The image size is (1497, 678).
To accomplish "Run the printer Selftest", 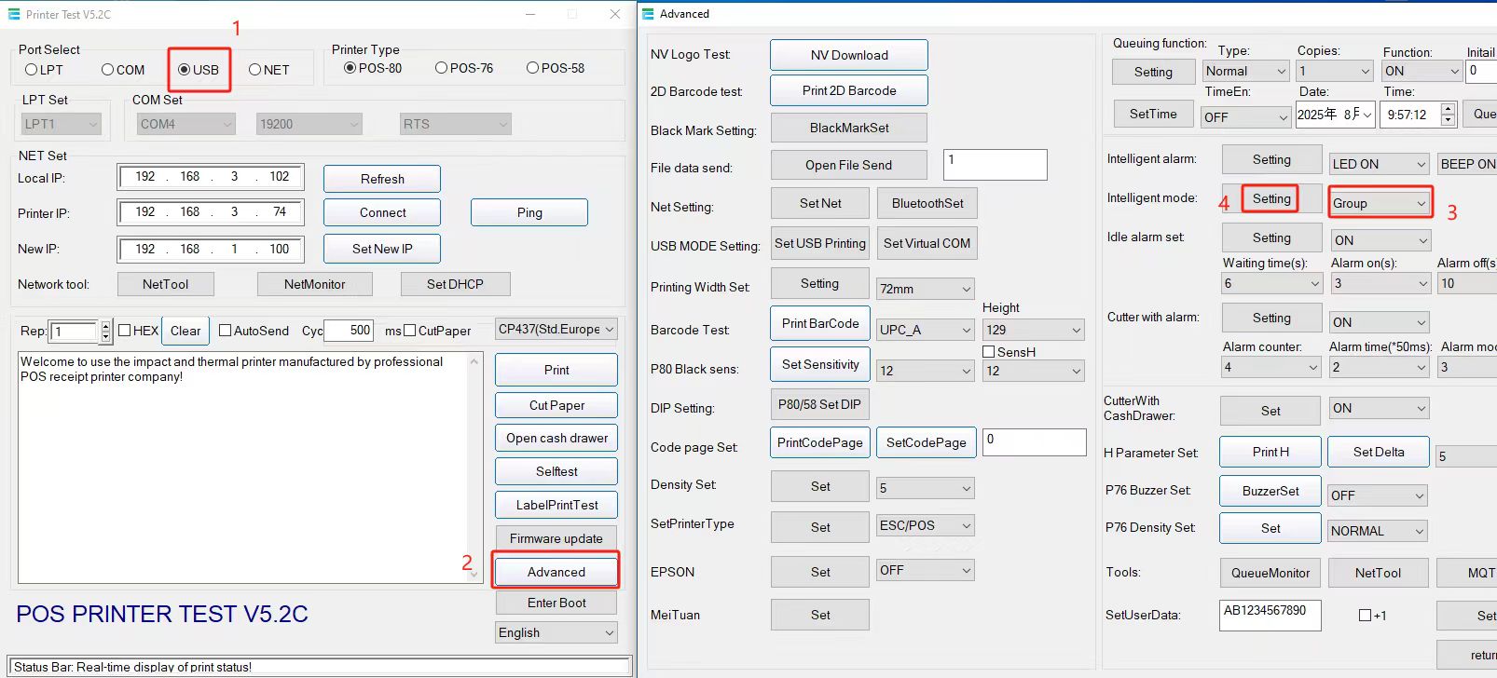I will pos(556,471).
